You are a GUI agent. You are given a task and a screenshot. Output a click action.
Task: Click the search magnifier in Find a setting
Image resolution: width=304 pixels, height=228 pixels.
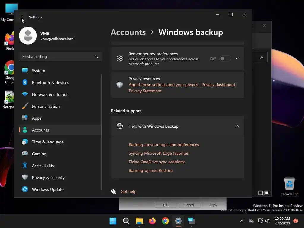click(x=96, y=56)
